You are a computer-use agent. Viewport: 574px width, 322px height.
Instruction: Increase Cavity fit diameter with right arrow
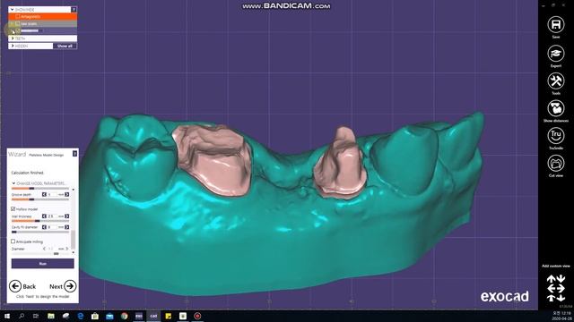[x=66, y=227]
